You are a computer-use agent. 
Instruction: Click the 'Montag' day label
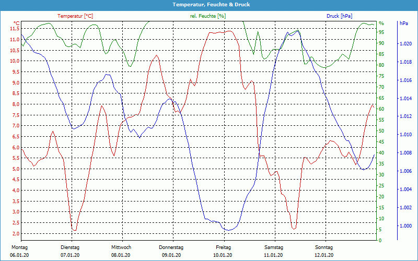(x=19, y=247)
